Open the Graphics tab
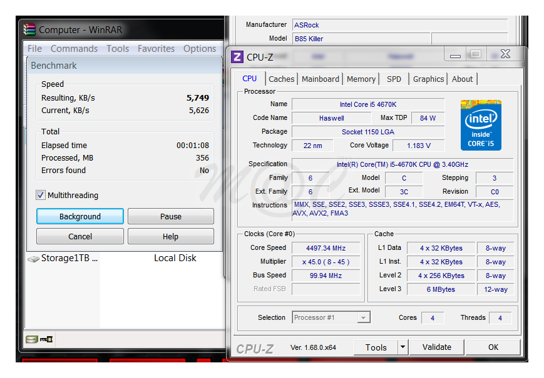544x378 pixels. click(428, 79)
